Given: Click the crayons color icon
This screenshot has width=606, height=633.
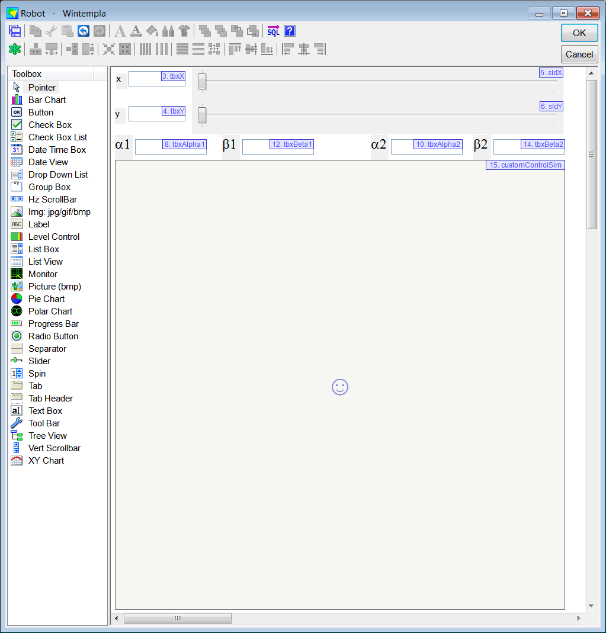Looking at the screenshot, I should click(168, 31).
